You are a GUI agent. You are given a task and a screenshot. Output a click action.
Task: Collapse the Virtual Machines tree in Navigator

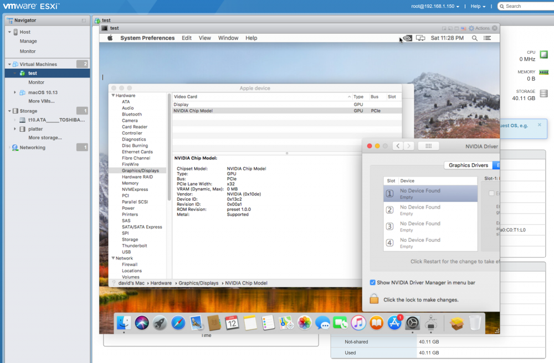click(9, 64)
